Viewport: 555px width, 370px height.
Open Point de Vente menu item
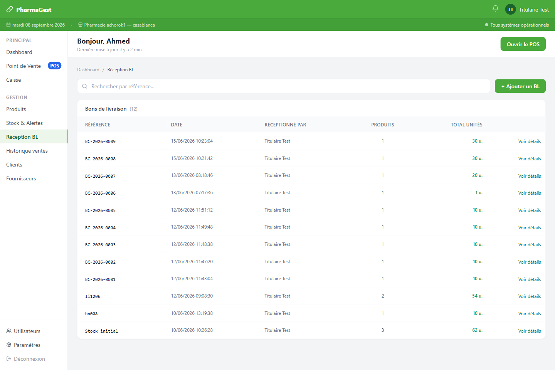(34, 66)
